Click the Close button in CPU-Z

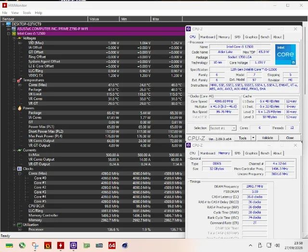click(290, 138)
